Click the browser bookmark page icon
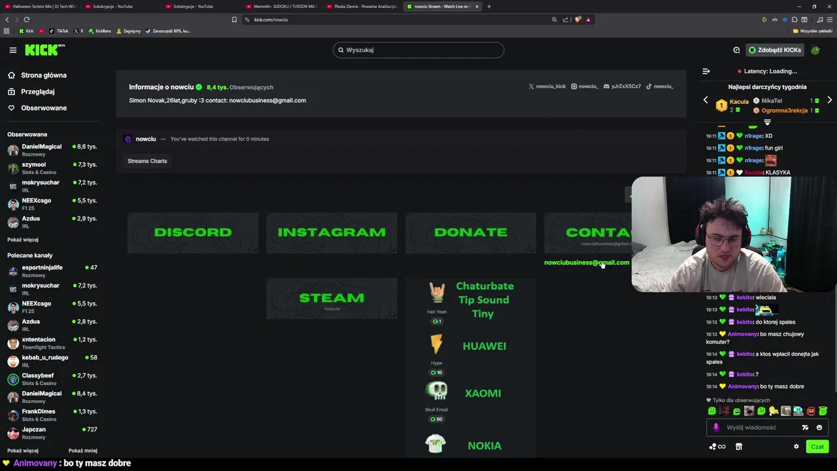This screenshot has height=471, width=837. [x=234, y=20]
